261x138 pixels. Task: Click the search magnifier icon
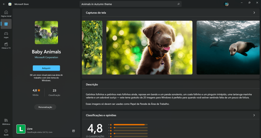point(178,4)
